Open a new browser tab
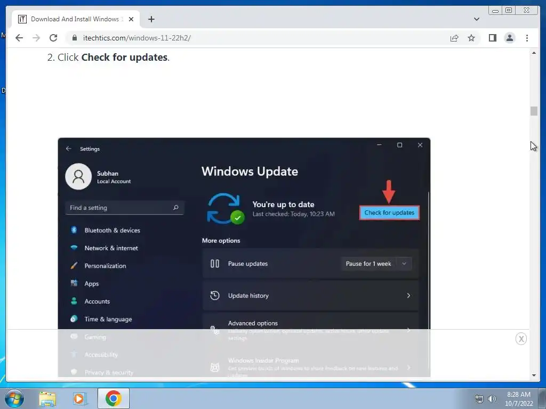 [x=151, y=19]
